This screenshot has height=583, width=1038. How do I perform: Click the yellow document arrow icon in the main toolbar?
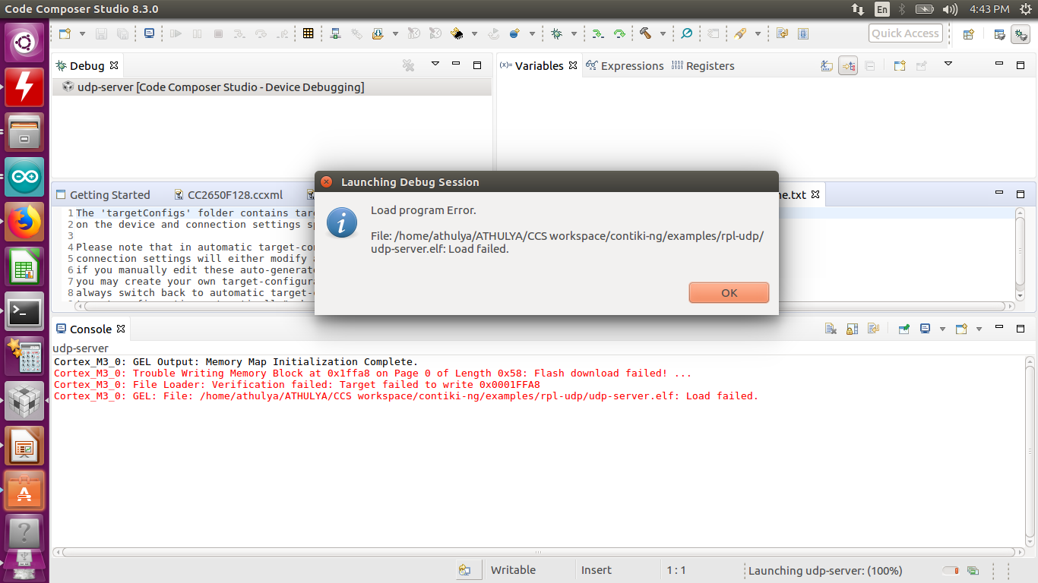click(782, 33)
